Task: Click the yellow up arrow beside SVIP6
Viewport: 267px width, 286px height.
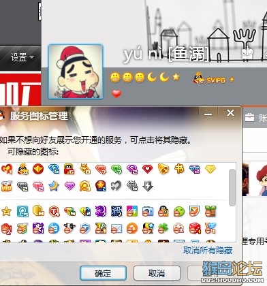Action: [232, 80]
